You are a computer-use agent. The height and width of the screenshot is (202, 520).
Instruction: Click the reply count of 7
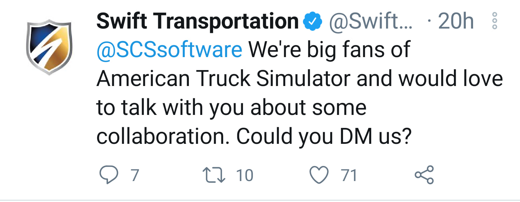tap(134, 176)
